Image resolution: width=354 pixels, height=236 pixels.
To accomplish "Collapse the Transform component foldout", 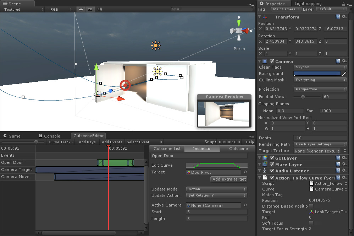I will tap(260, 17).
